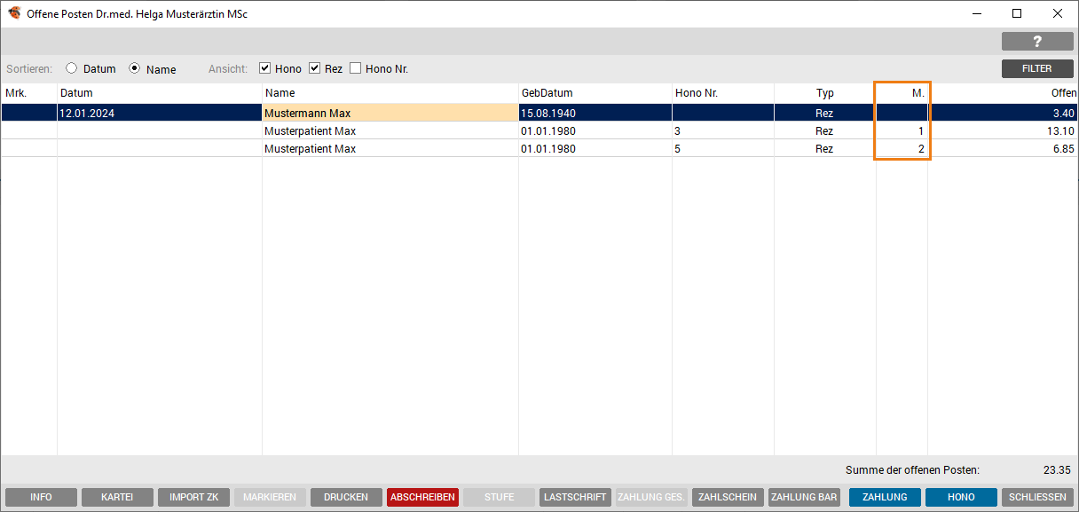Click birth date 15.08.1940

point(595,114)
